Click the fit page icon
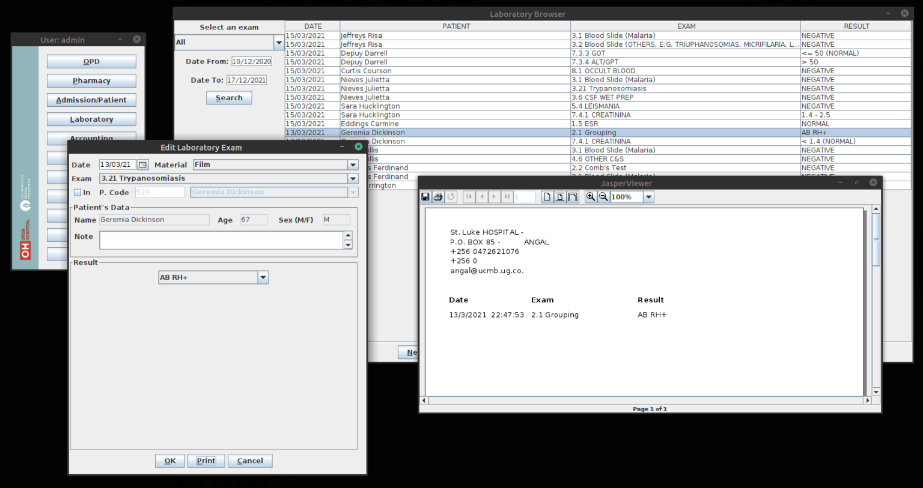Viewport: 923px width, 488px height. [x=559, y=197]
